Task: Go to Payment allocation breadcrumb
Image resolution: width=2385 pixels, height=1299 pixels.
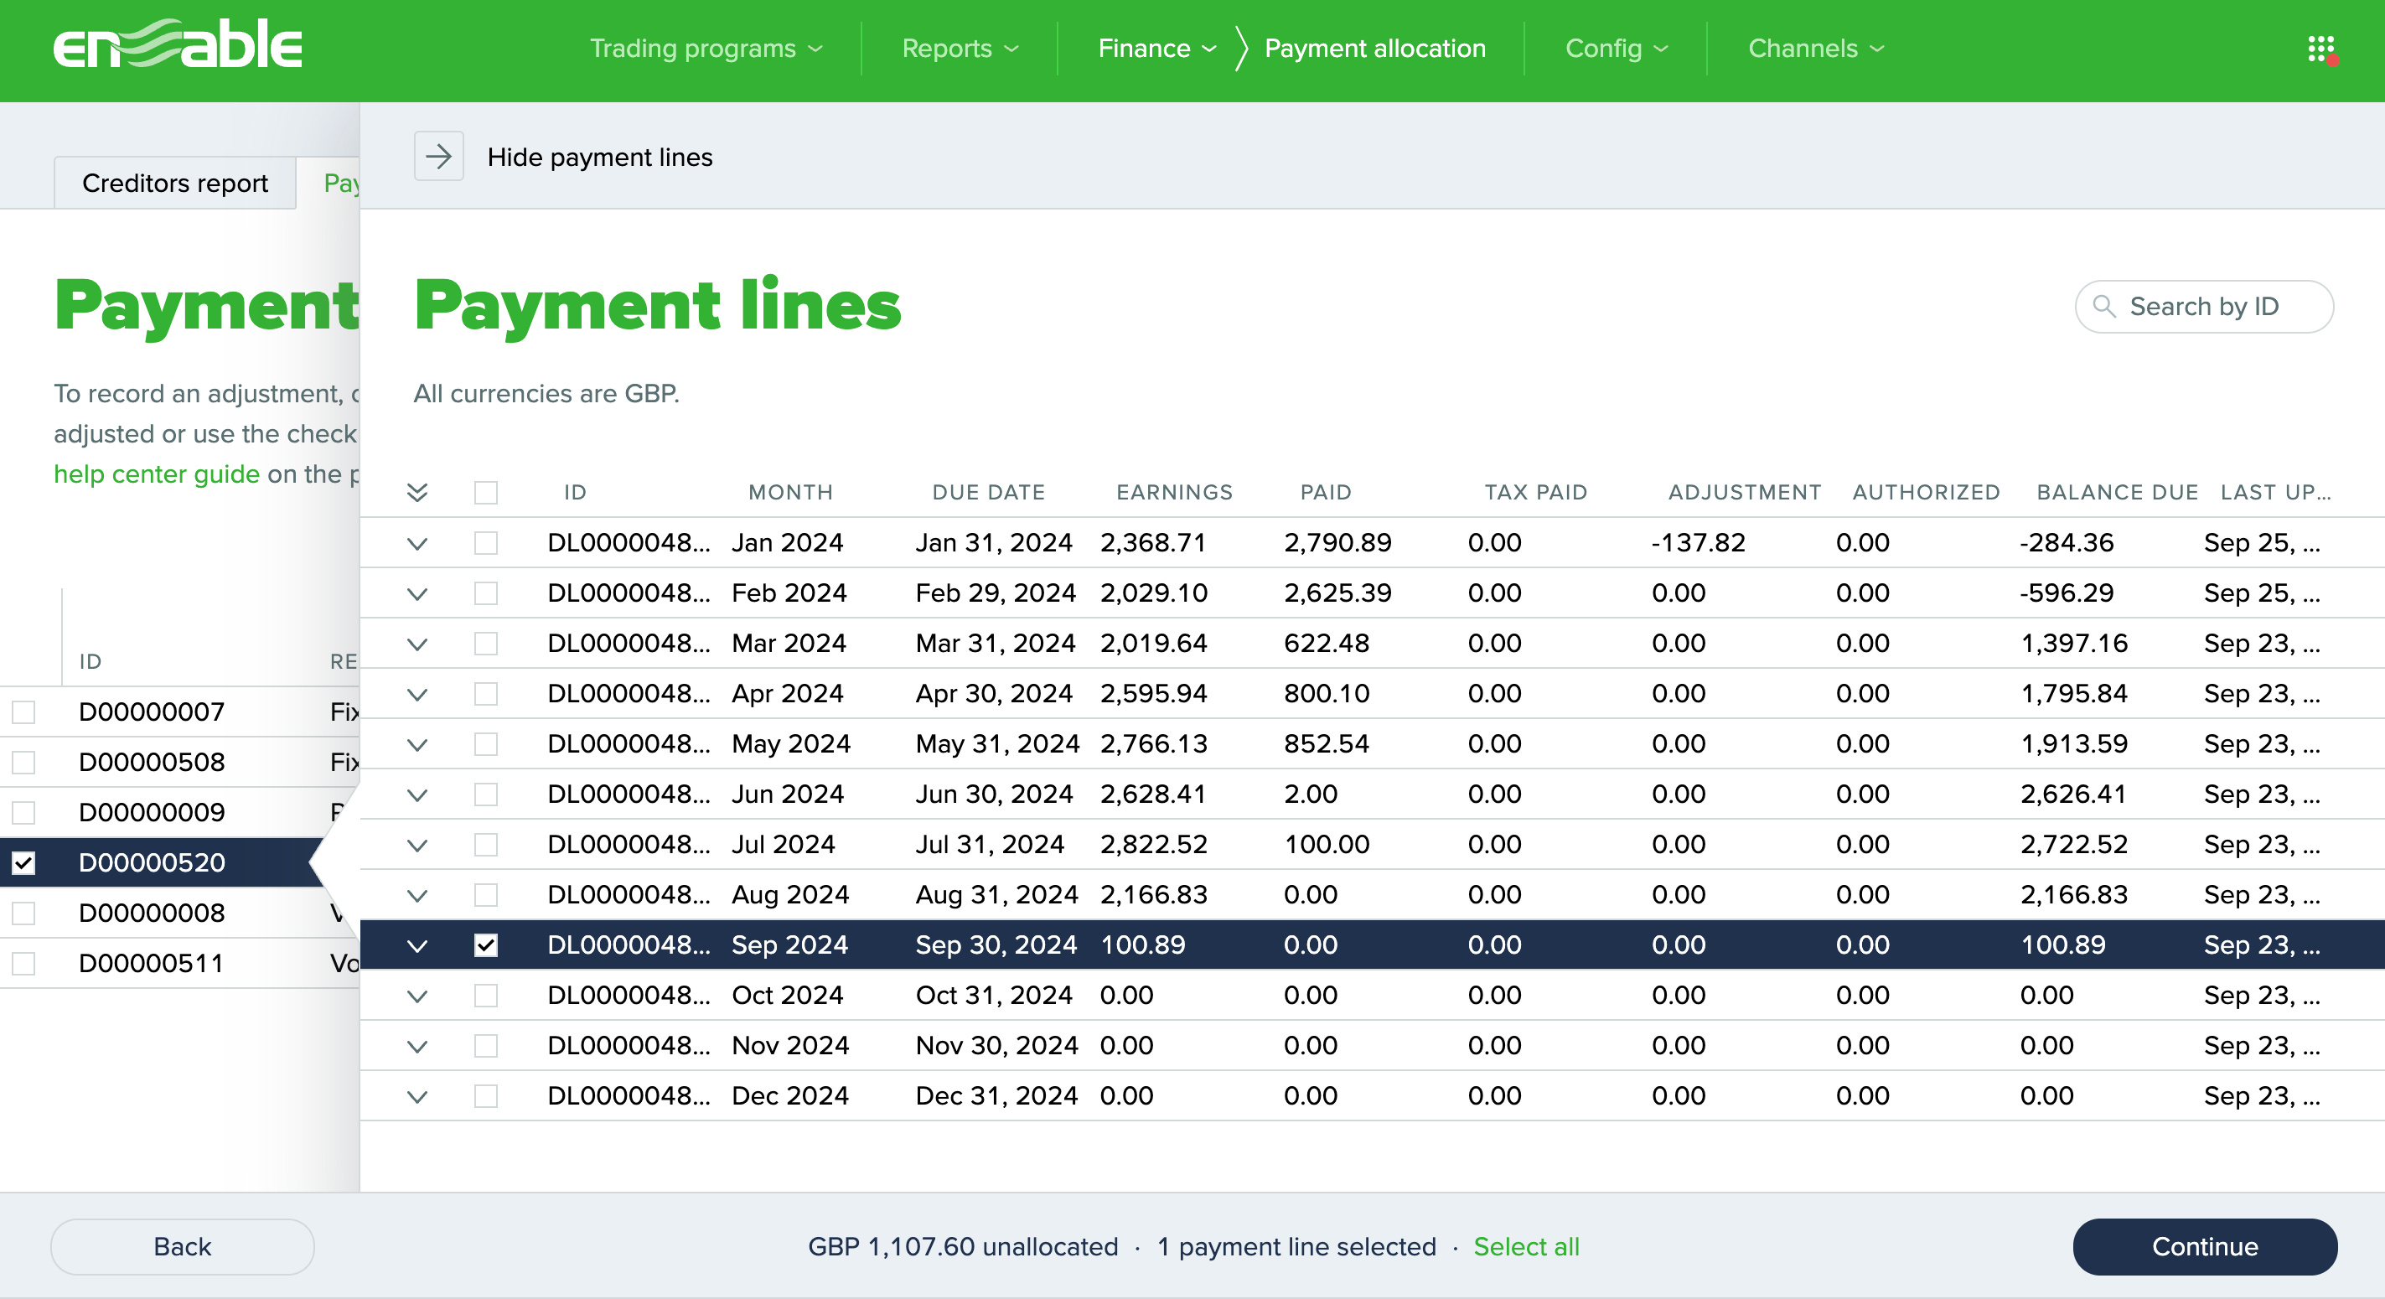Action: tap(1375, 48)
